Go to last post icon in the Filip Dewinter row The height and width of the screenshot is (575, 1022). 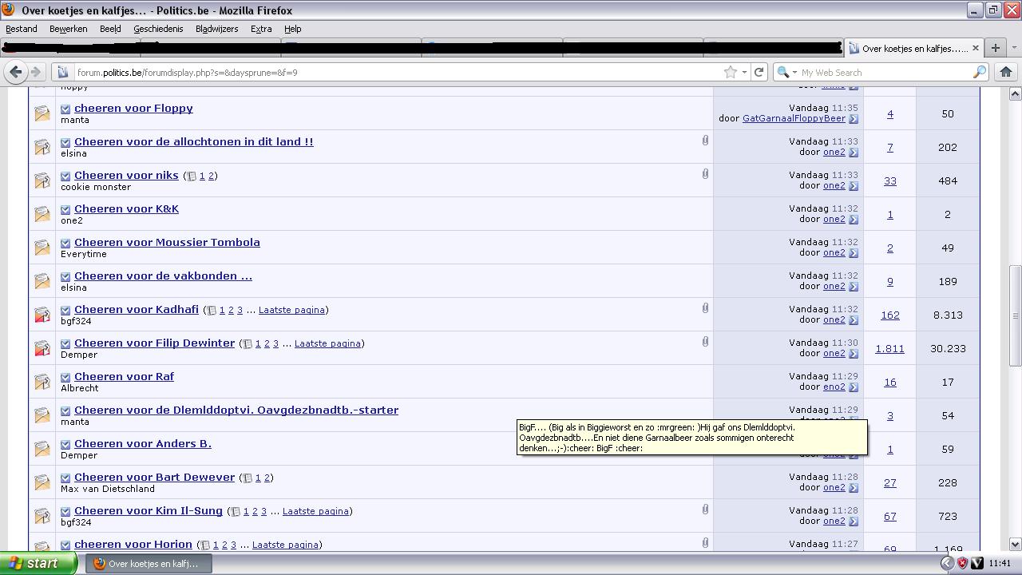[853, 354]
